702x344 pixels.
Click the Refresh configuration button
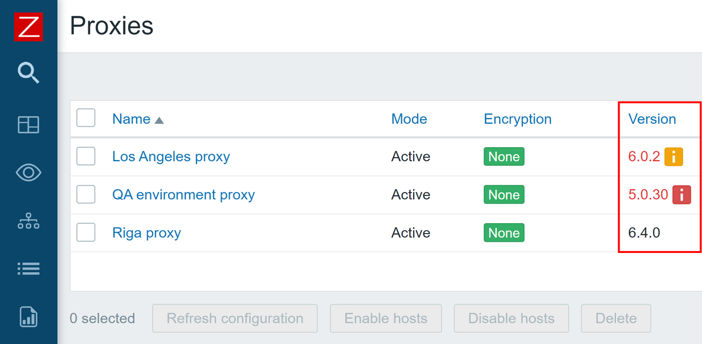pos(235,318)
